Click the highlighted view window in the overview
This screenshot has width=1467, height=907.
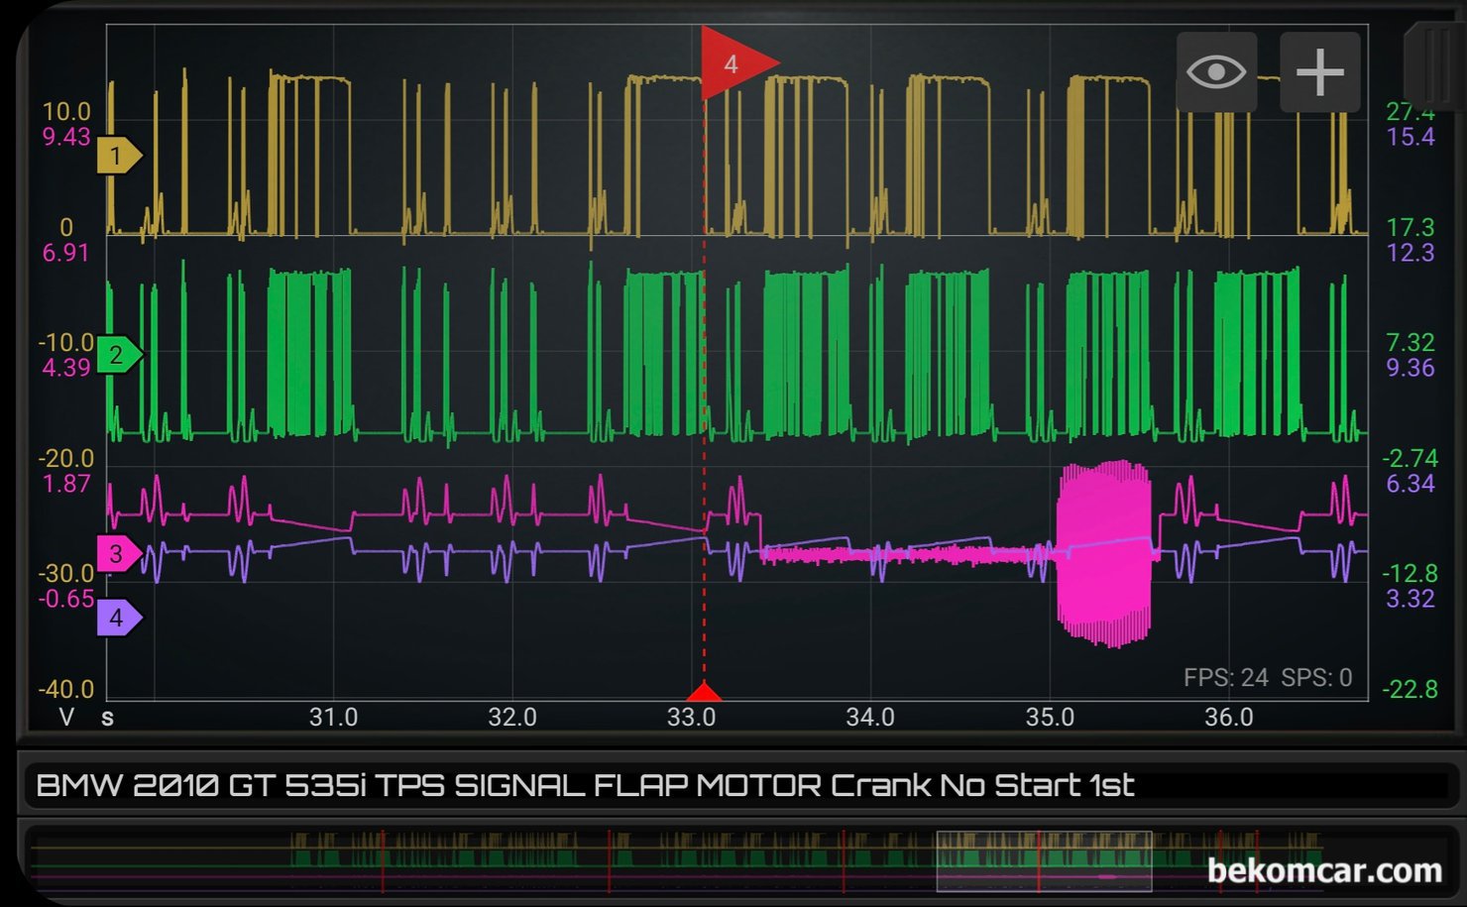coord(1044,860)
